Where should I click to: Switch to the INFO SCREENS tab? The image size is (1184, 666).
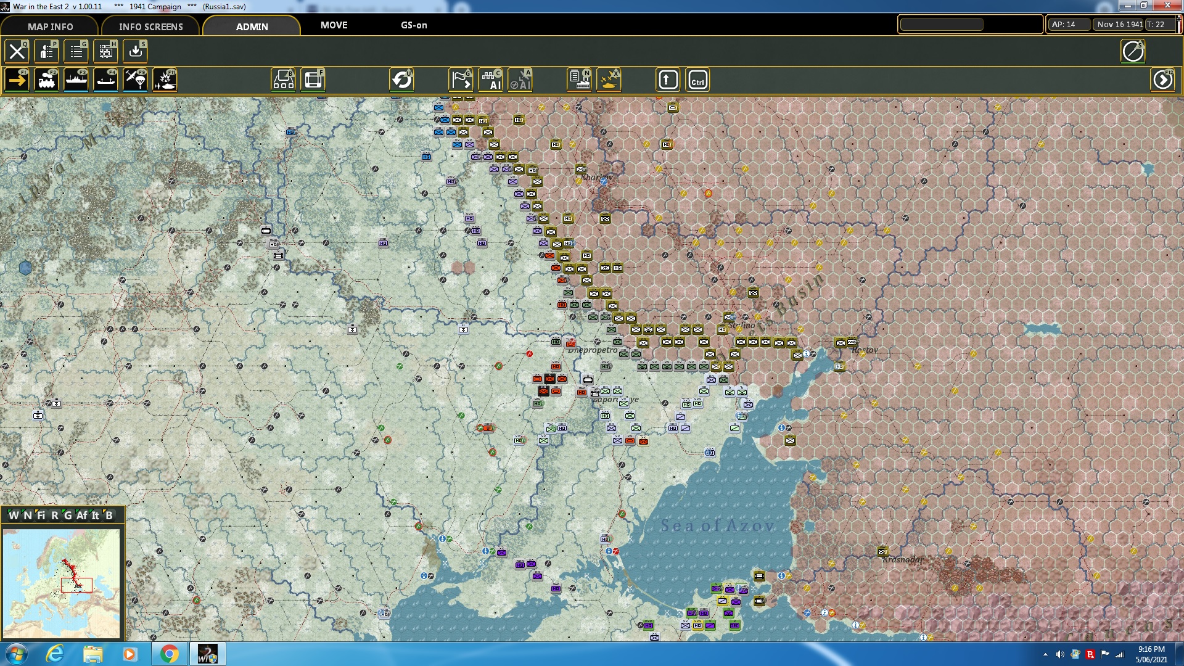tap(150, 27)
